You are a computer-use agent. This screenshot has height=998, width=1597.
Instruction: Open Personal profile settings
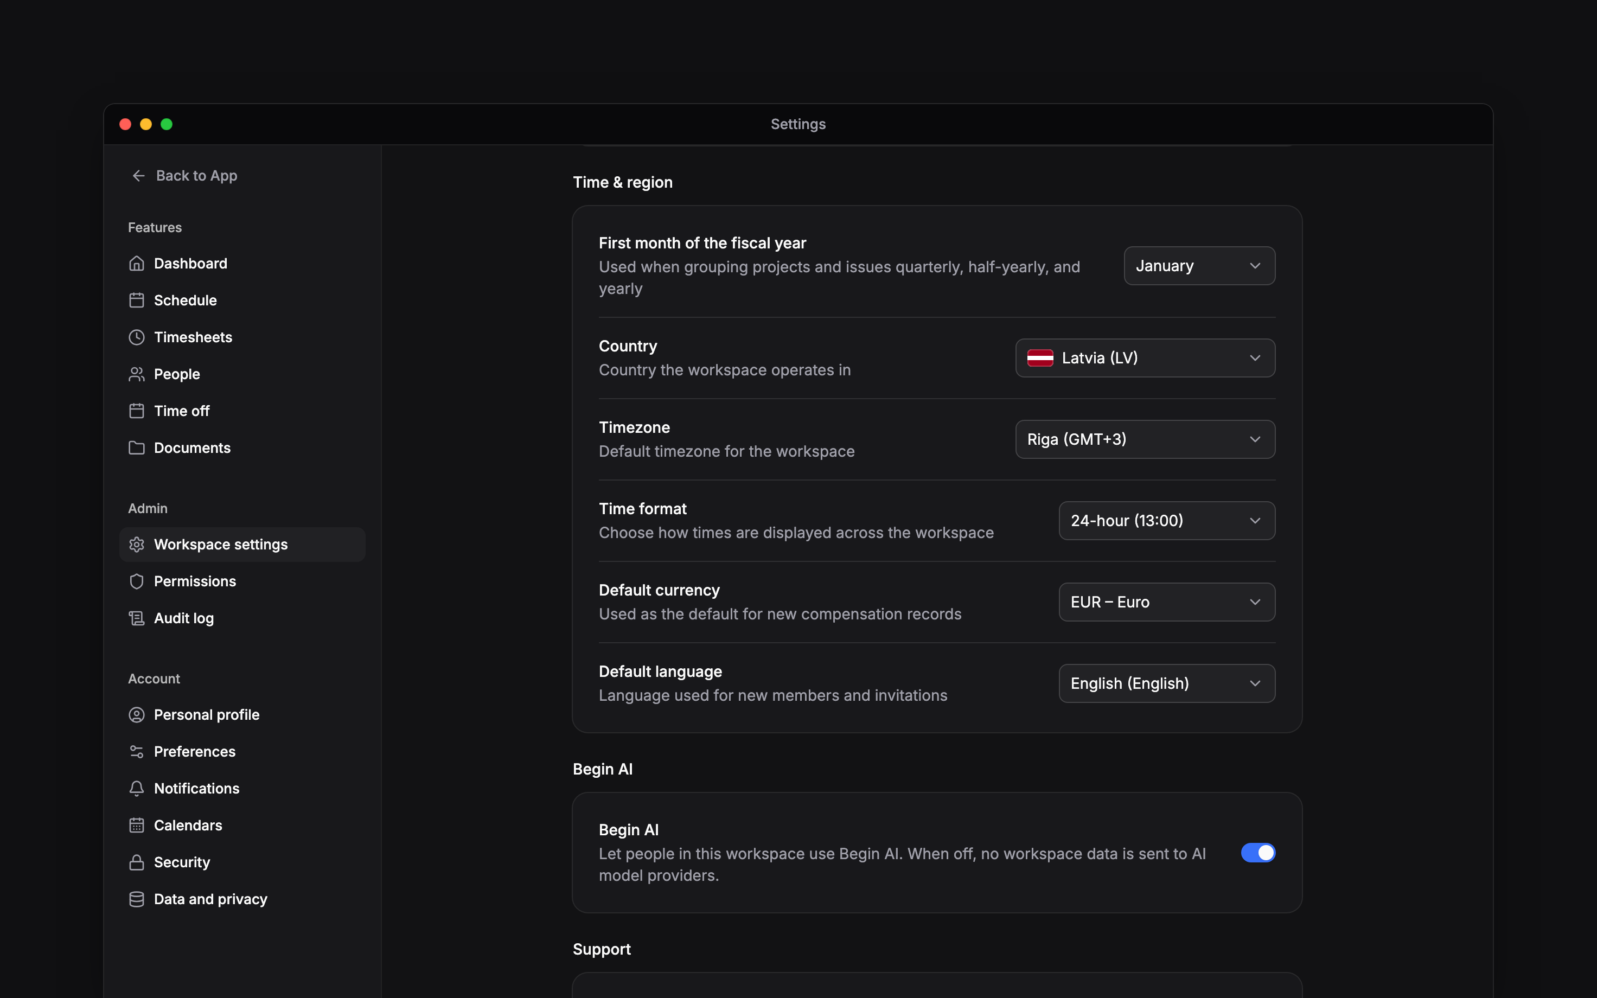[242, 715]
